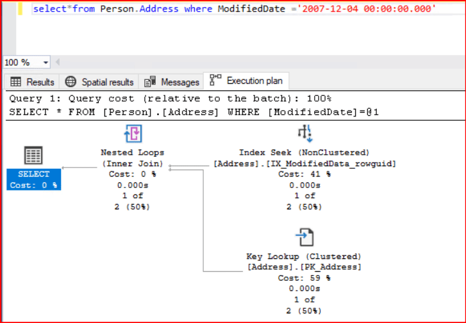Open the 100 % zoom dropdown

[46, 63]
